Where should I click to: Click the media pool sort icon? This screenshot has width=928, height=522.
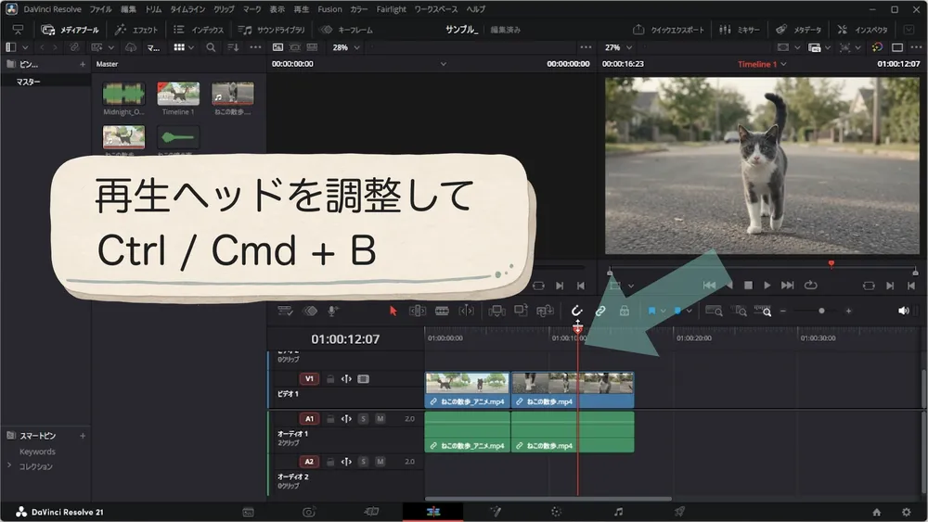click(233, 47)
